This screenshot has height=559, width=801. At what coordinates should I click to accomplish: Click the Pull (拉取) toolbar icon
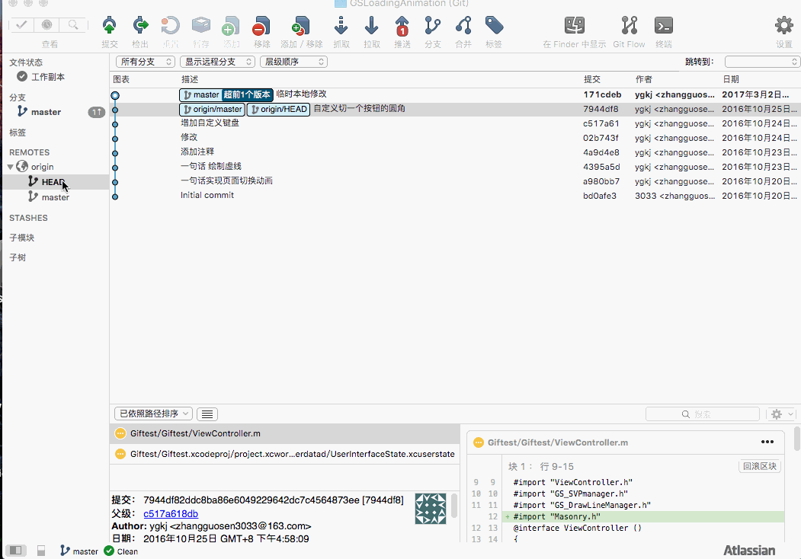coord(371,26)
